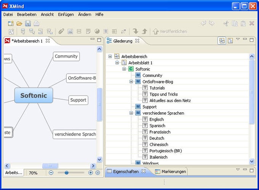Image resolution: width=259 pixels, height=190 pixels.
Task: Click outline scrollbar down arrow
Action: pos(252,161)
